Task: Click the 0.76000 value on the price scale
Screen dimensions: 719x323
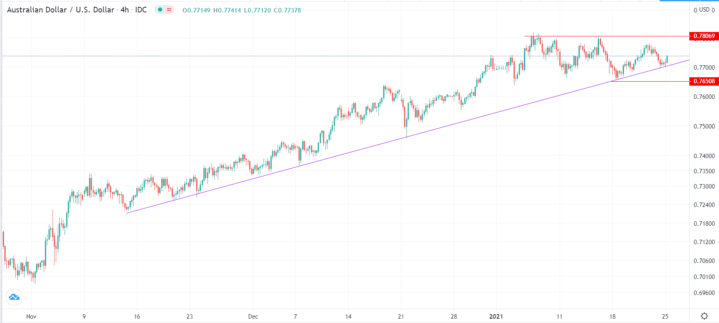Action: pyautogui.click(x=705, y=96)
